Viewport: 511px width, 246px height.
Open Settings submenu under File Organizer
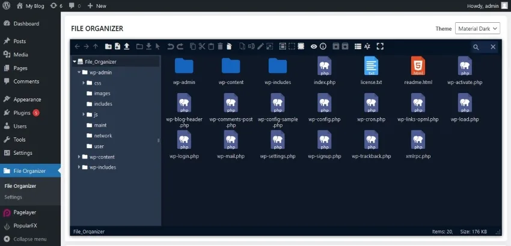click(x=13, y=197)
